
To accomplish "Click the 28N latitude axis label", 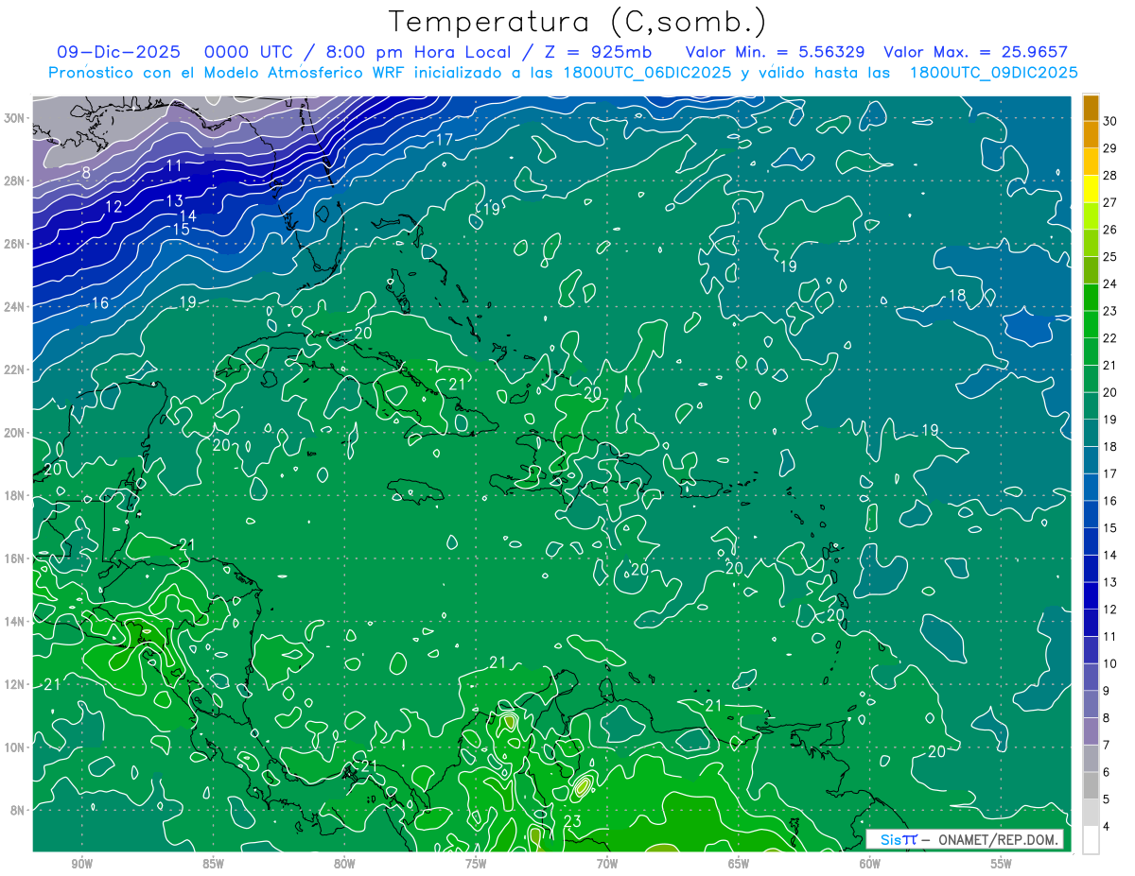I will point(14,180).
